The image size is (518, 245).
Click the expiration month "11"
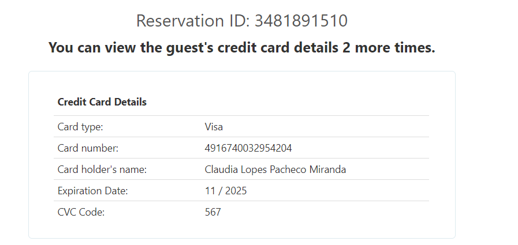tap(210, 191)
